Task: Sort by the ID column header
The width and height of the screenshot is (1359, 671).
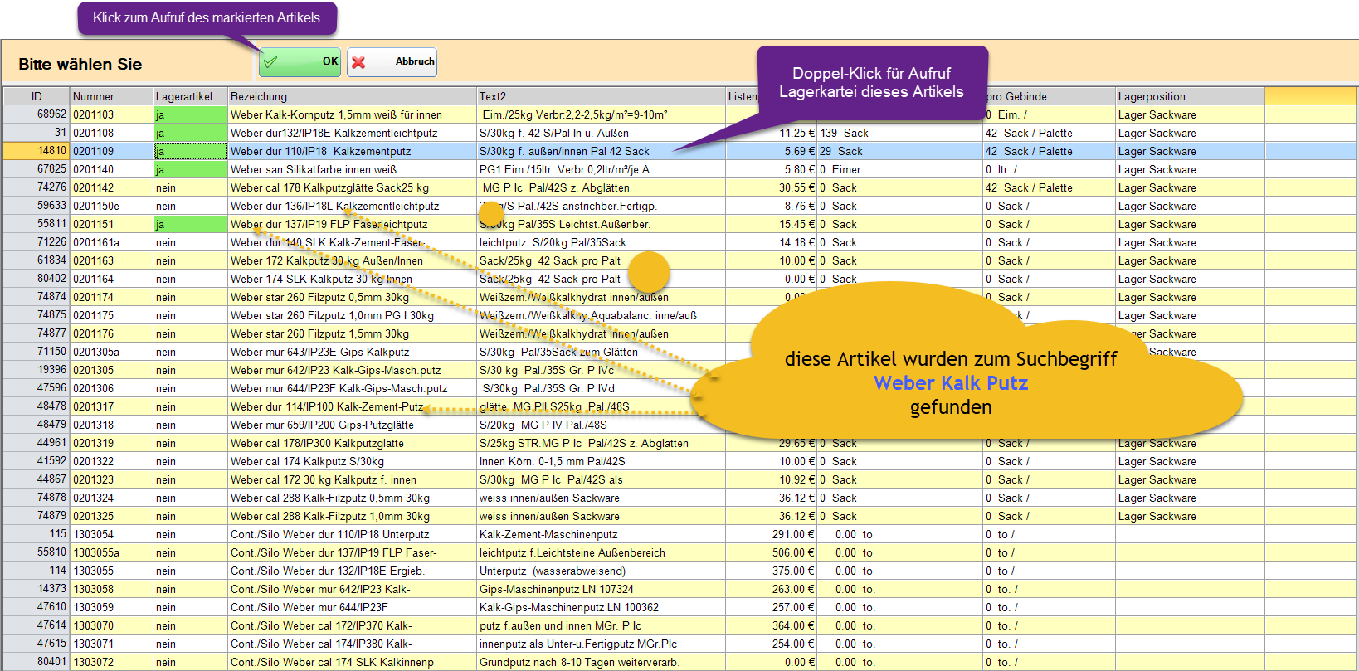Action: point(37,96)
